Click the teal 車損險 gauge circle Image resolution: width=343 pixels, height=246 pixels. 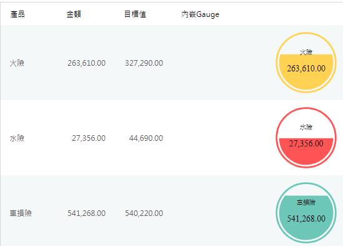(x=306, y=213)
